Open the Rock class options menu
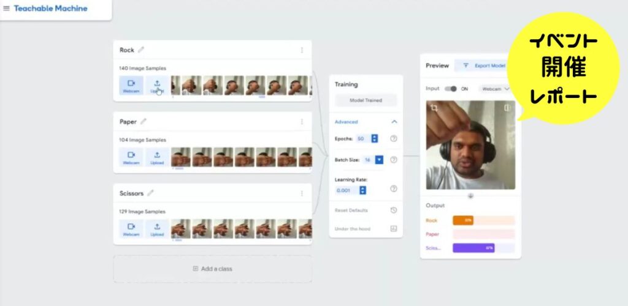Image resolution: width=628 pixels, height=306 pixels. 302,50
